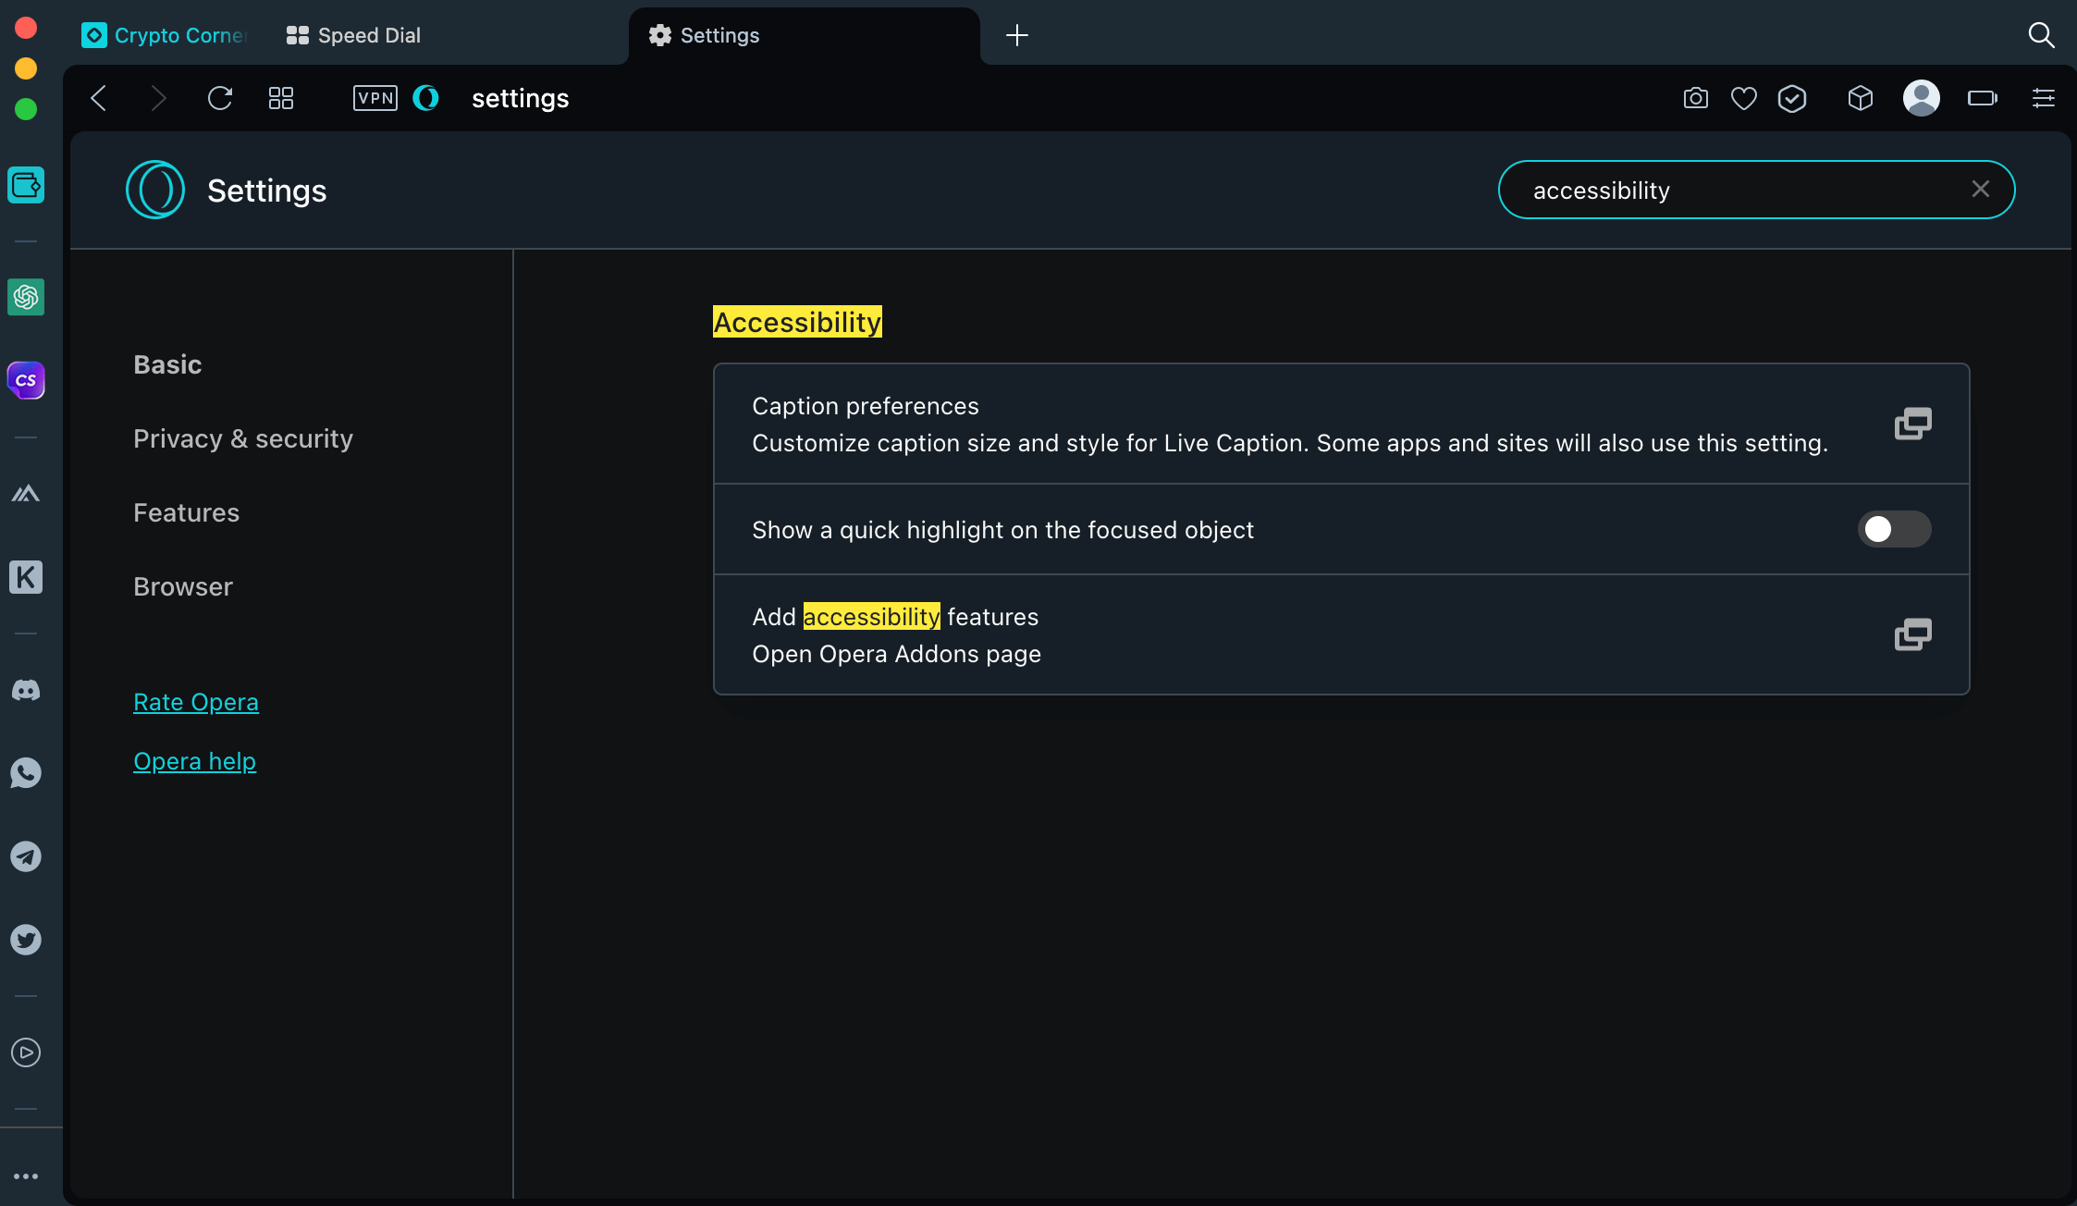The image size is (2077, 1206).
Task: Click the Rate Opera link
Action: [x=196, y=702]
